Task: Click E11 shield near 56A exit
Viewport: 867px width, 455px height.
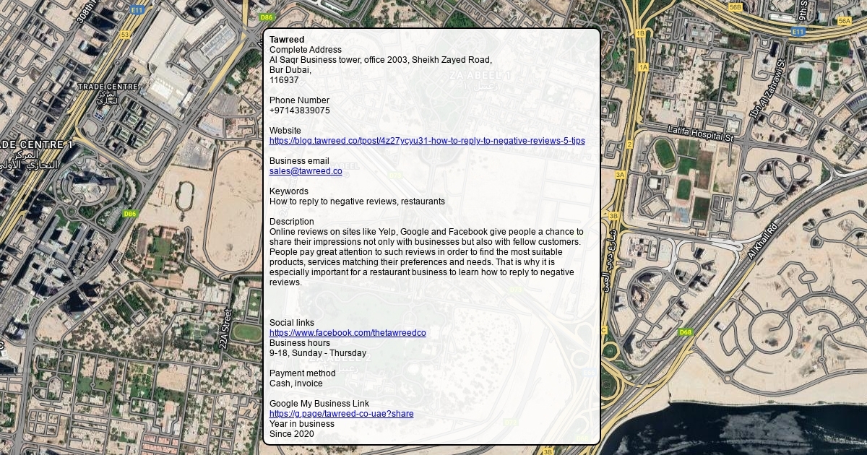Action: 798,32
